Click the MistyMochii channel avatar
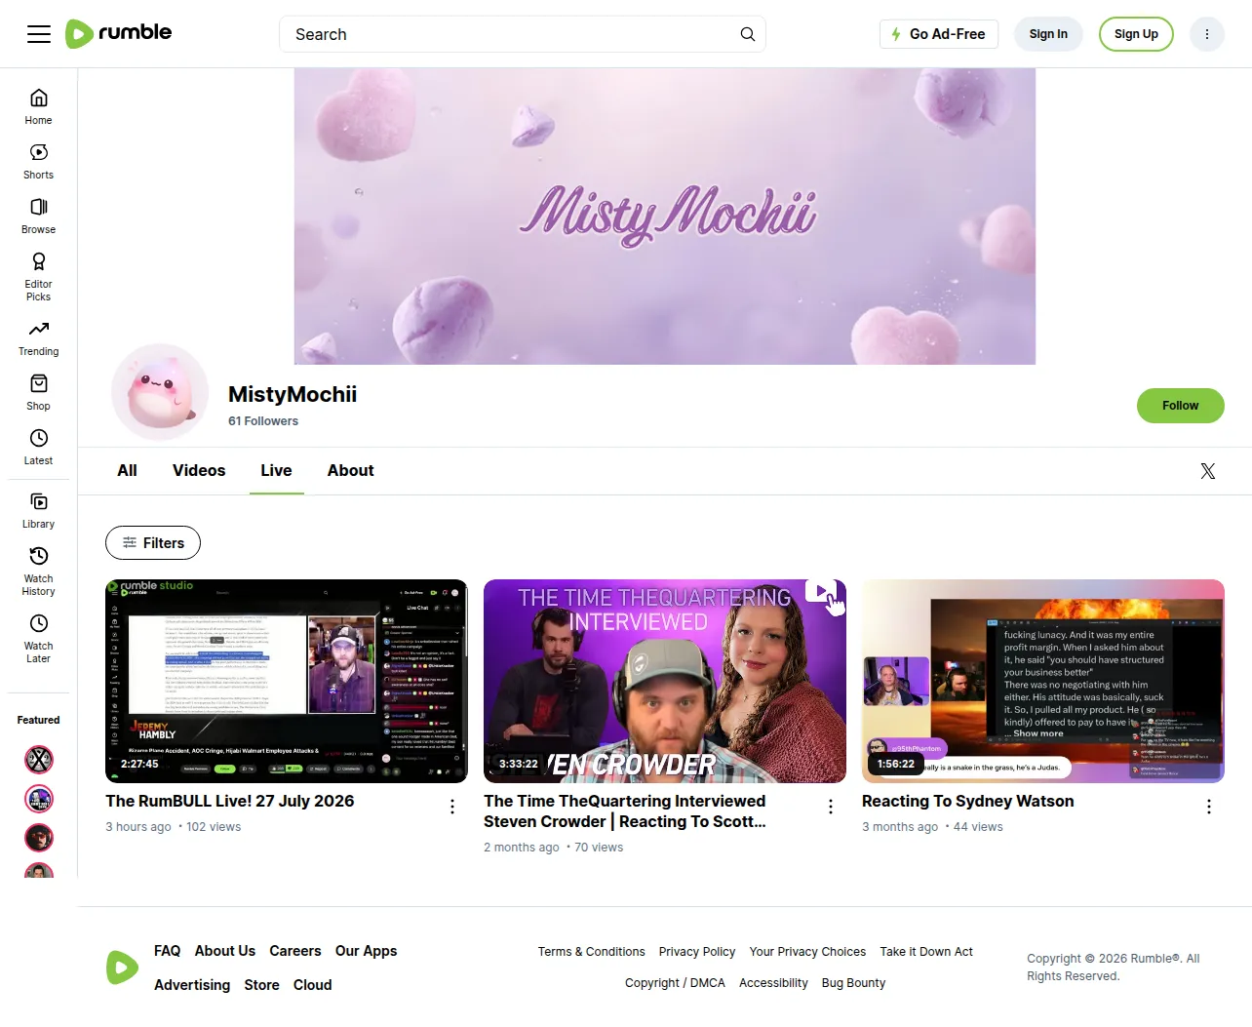Viewport: 1252px width, 1027px height. click(x=160, y=392)
